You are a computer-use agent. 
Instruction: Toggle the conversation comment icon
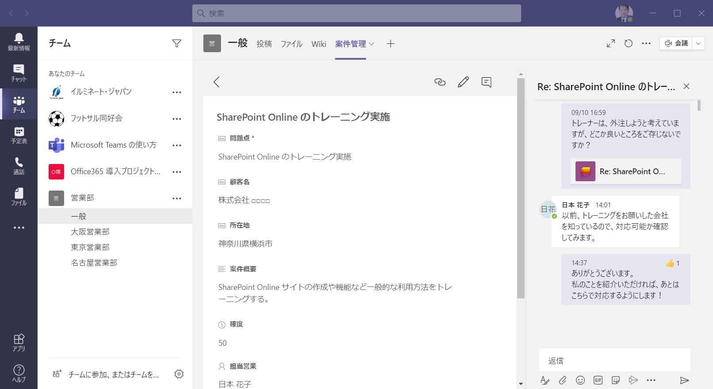[x=486, y=82]
